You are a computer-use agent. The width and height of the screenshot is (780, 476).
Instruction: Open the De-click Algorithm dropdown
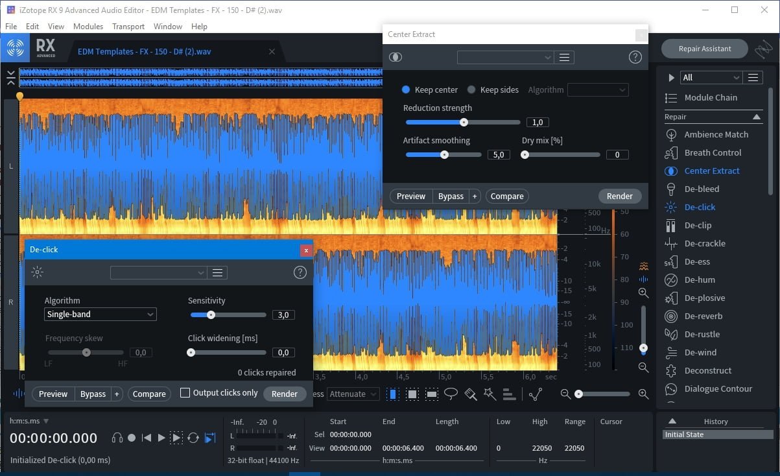(100, 315)
